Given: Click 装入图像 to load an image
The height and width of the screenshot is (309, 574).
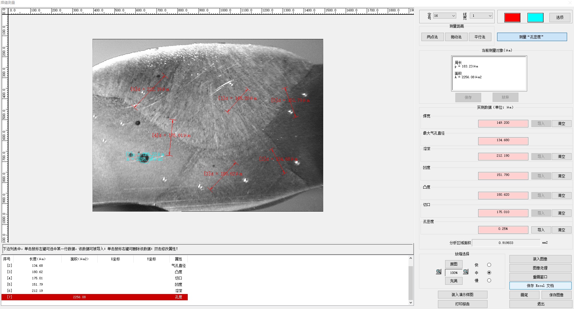Looking at the screenshot, I should [540, 259].
